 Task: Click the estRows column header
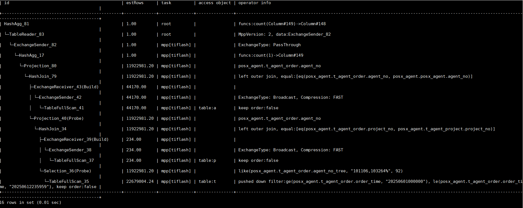coord(135,3)
